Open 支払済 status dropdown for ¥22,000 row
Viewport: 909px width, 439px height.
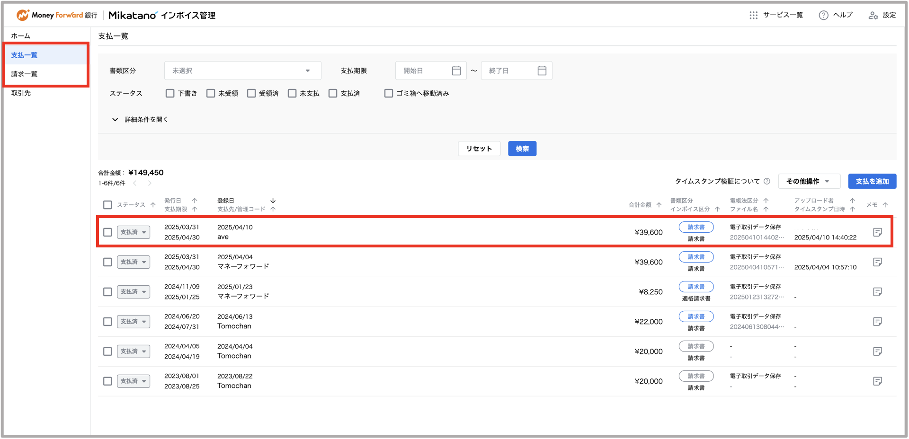coord(134,322)
